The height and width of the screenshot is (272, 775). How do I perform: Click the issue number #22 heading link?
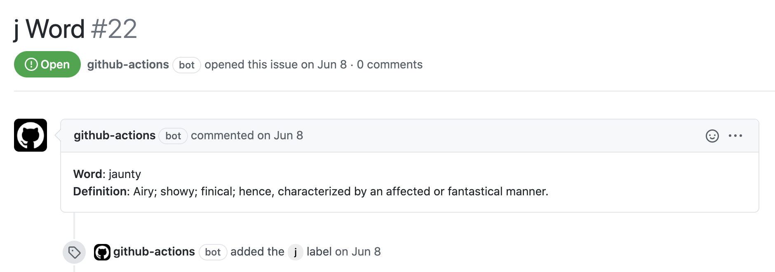coord(113,28)
